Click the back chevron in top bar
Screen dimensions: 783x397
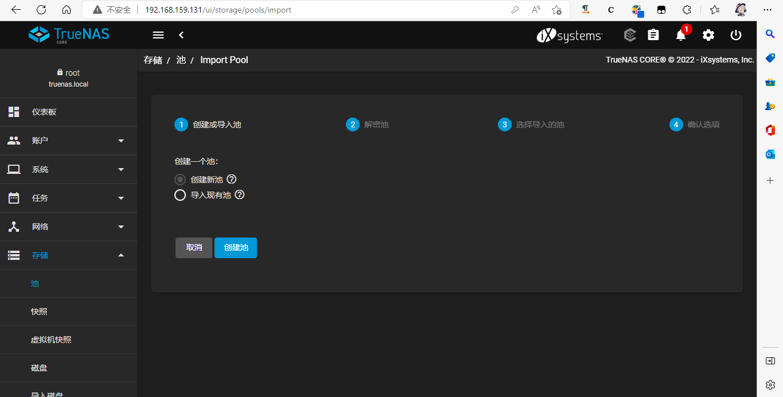point(181,35)
